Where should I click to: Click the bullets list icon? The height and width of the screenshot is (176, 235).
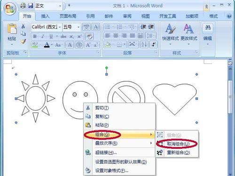pos(108,27)
